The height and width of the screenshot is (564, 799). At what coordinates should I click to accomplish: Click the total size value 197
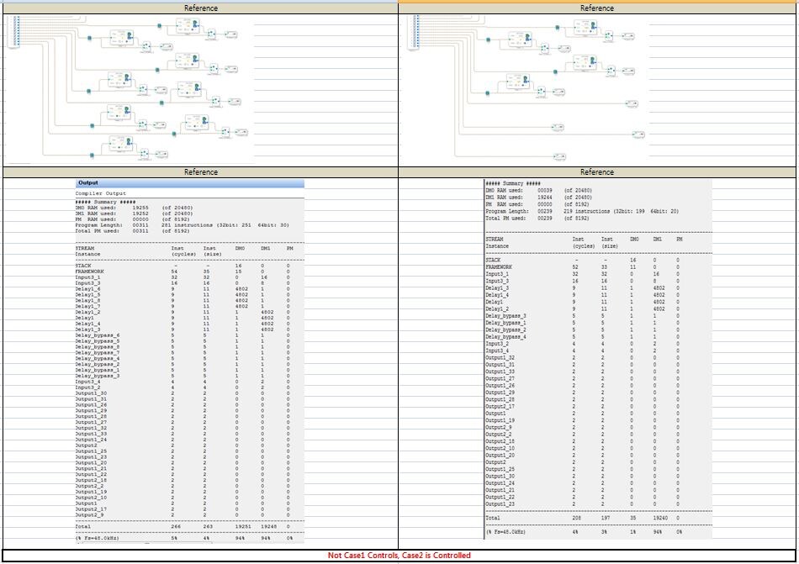[606, 518]
